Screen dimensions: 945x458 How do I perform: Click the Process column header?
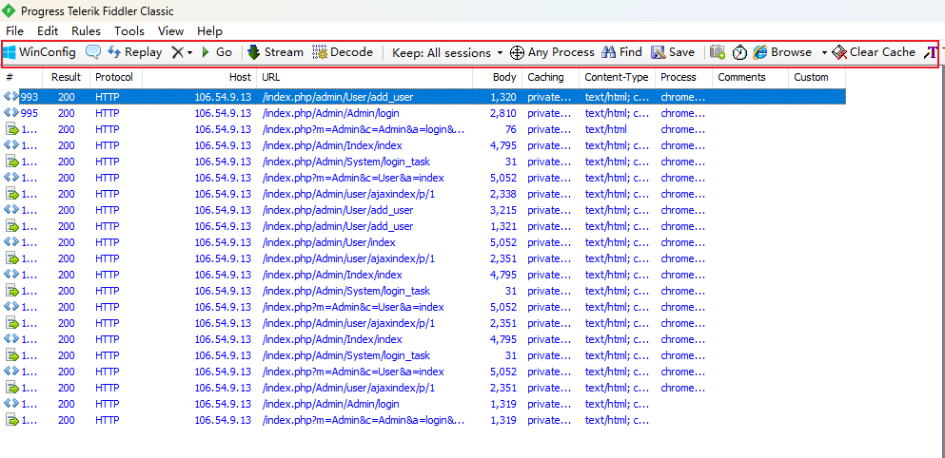coord(683,77)
